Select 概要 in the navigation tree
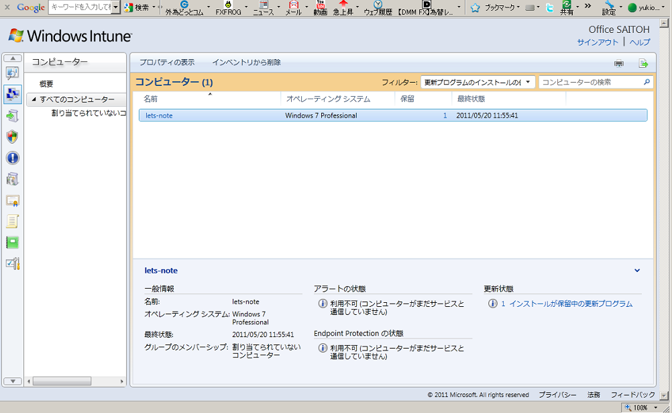This screenshot has height=413, width=672. point(46,84)
